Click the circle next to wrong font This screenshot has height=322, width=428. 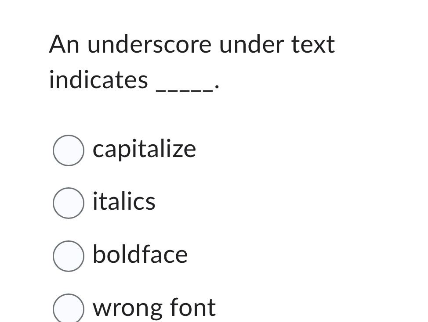pyautogui.click(x=69, y=308)
